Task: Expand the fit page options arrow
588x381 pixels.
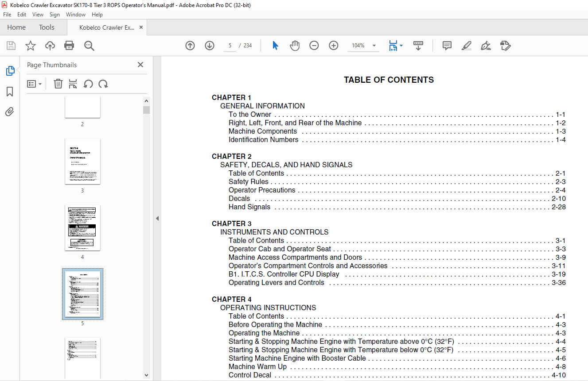Action: [401, 46]
